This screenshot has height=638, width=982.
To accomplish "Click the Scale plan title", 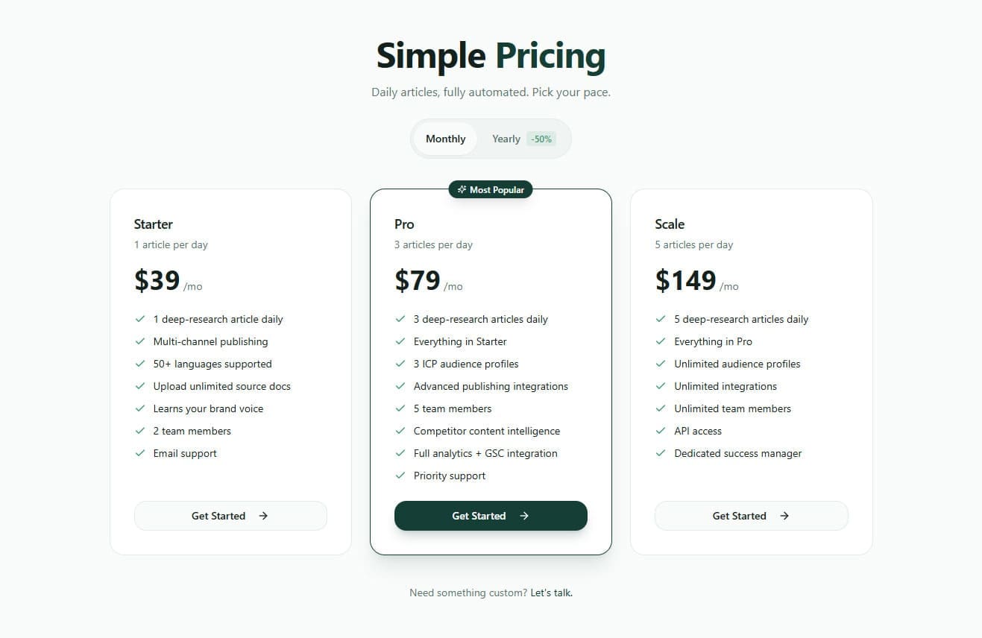I will [670, 224].
